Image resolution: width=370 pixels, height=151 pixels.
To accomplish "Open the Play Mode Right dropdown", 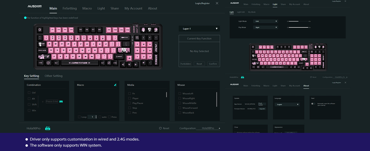I will pos(266,27).
